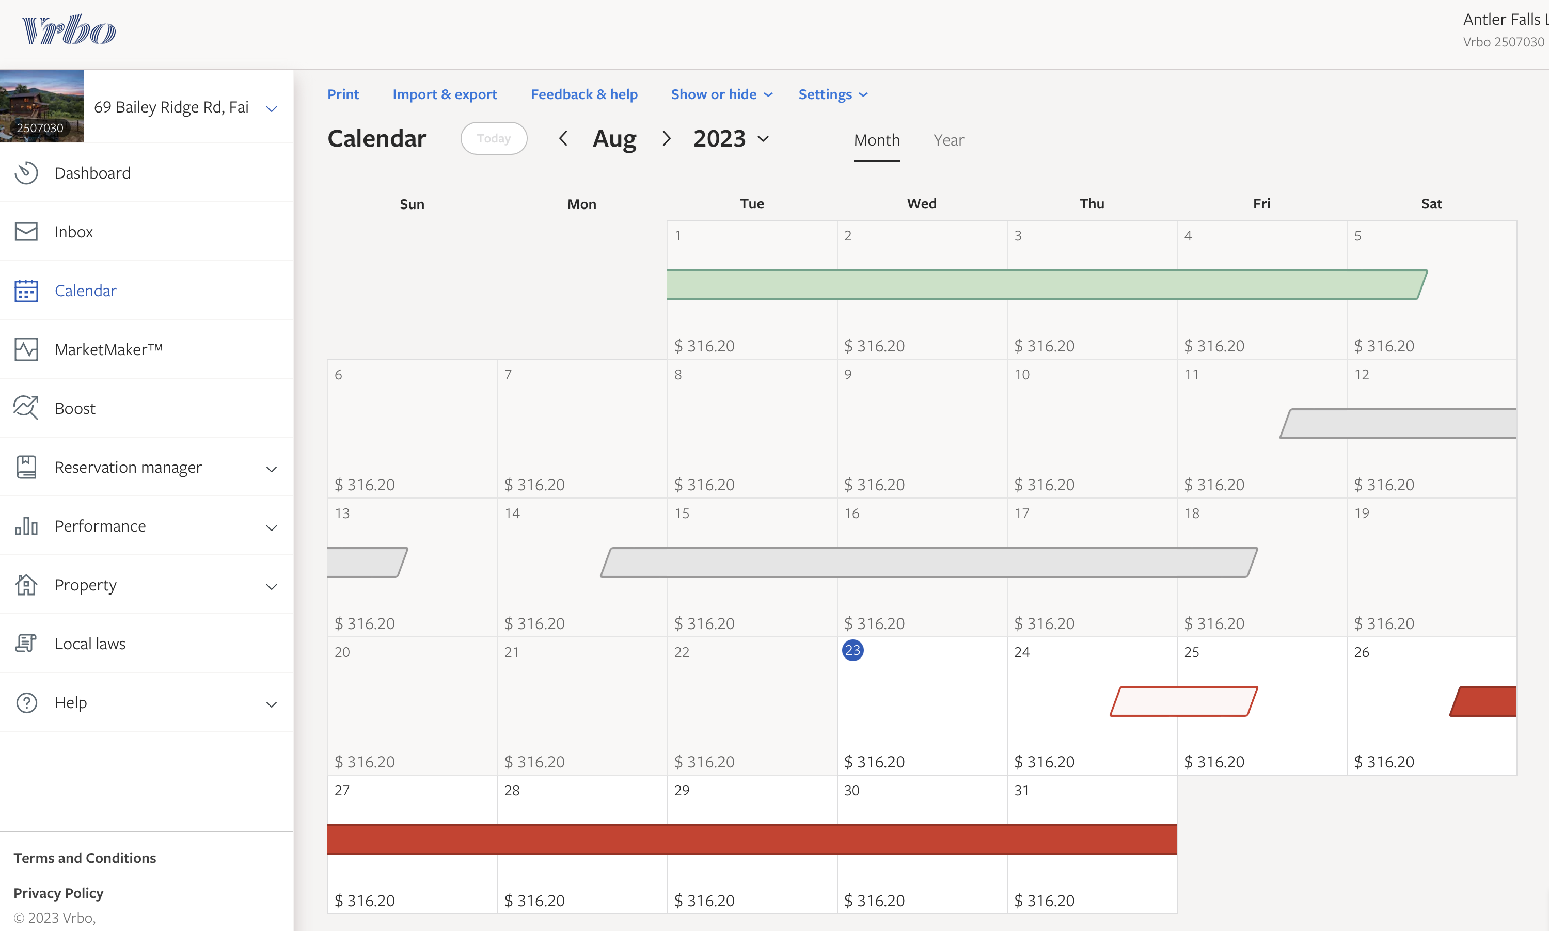Expand the Performance menu chevron

click(x=271, y=527)
